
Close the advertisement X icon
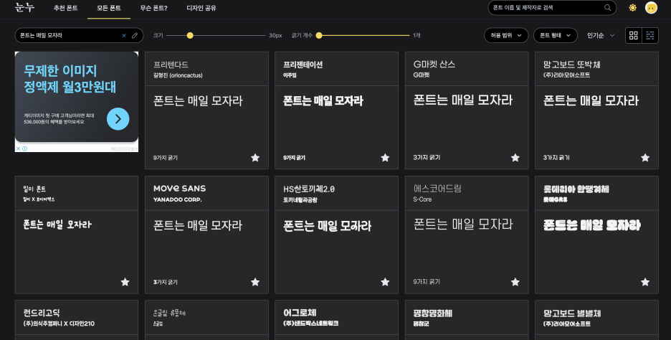tap(18, 148)
